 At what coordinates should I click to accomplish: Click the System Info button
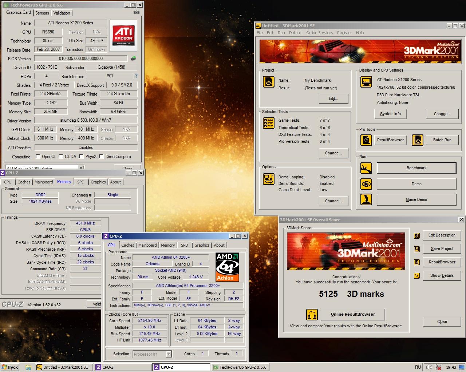(390, 114)
